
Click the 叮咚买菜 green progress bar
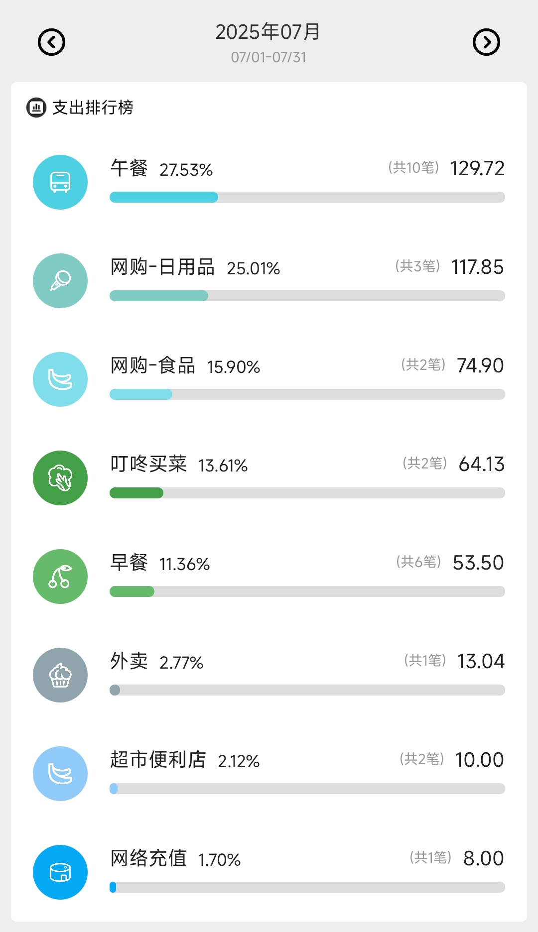tap(307, 493)
